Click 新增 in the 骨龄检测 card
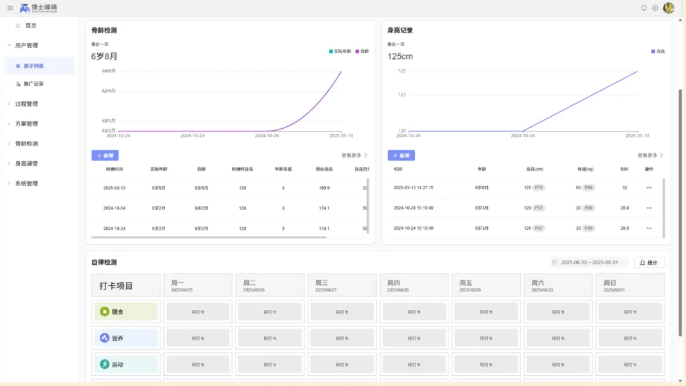686x386 pixels. (x=105, y=155)
